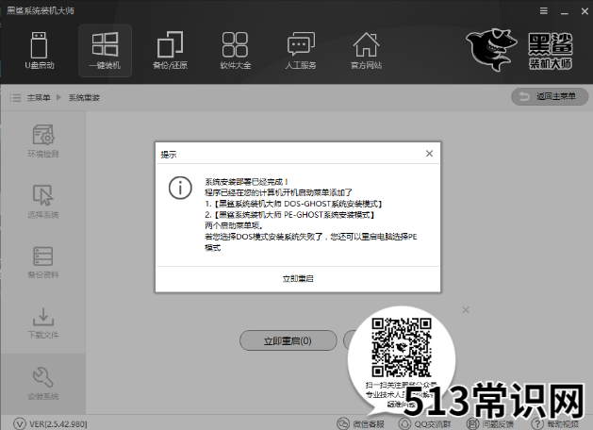The height and width of the screenshot is (430, 593).
Task: Click the 提示 dialog title
Action: (169, 155)
